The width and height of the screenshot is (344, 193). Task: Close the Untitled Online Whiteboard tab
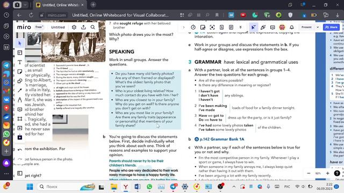click(82, 5)
